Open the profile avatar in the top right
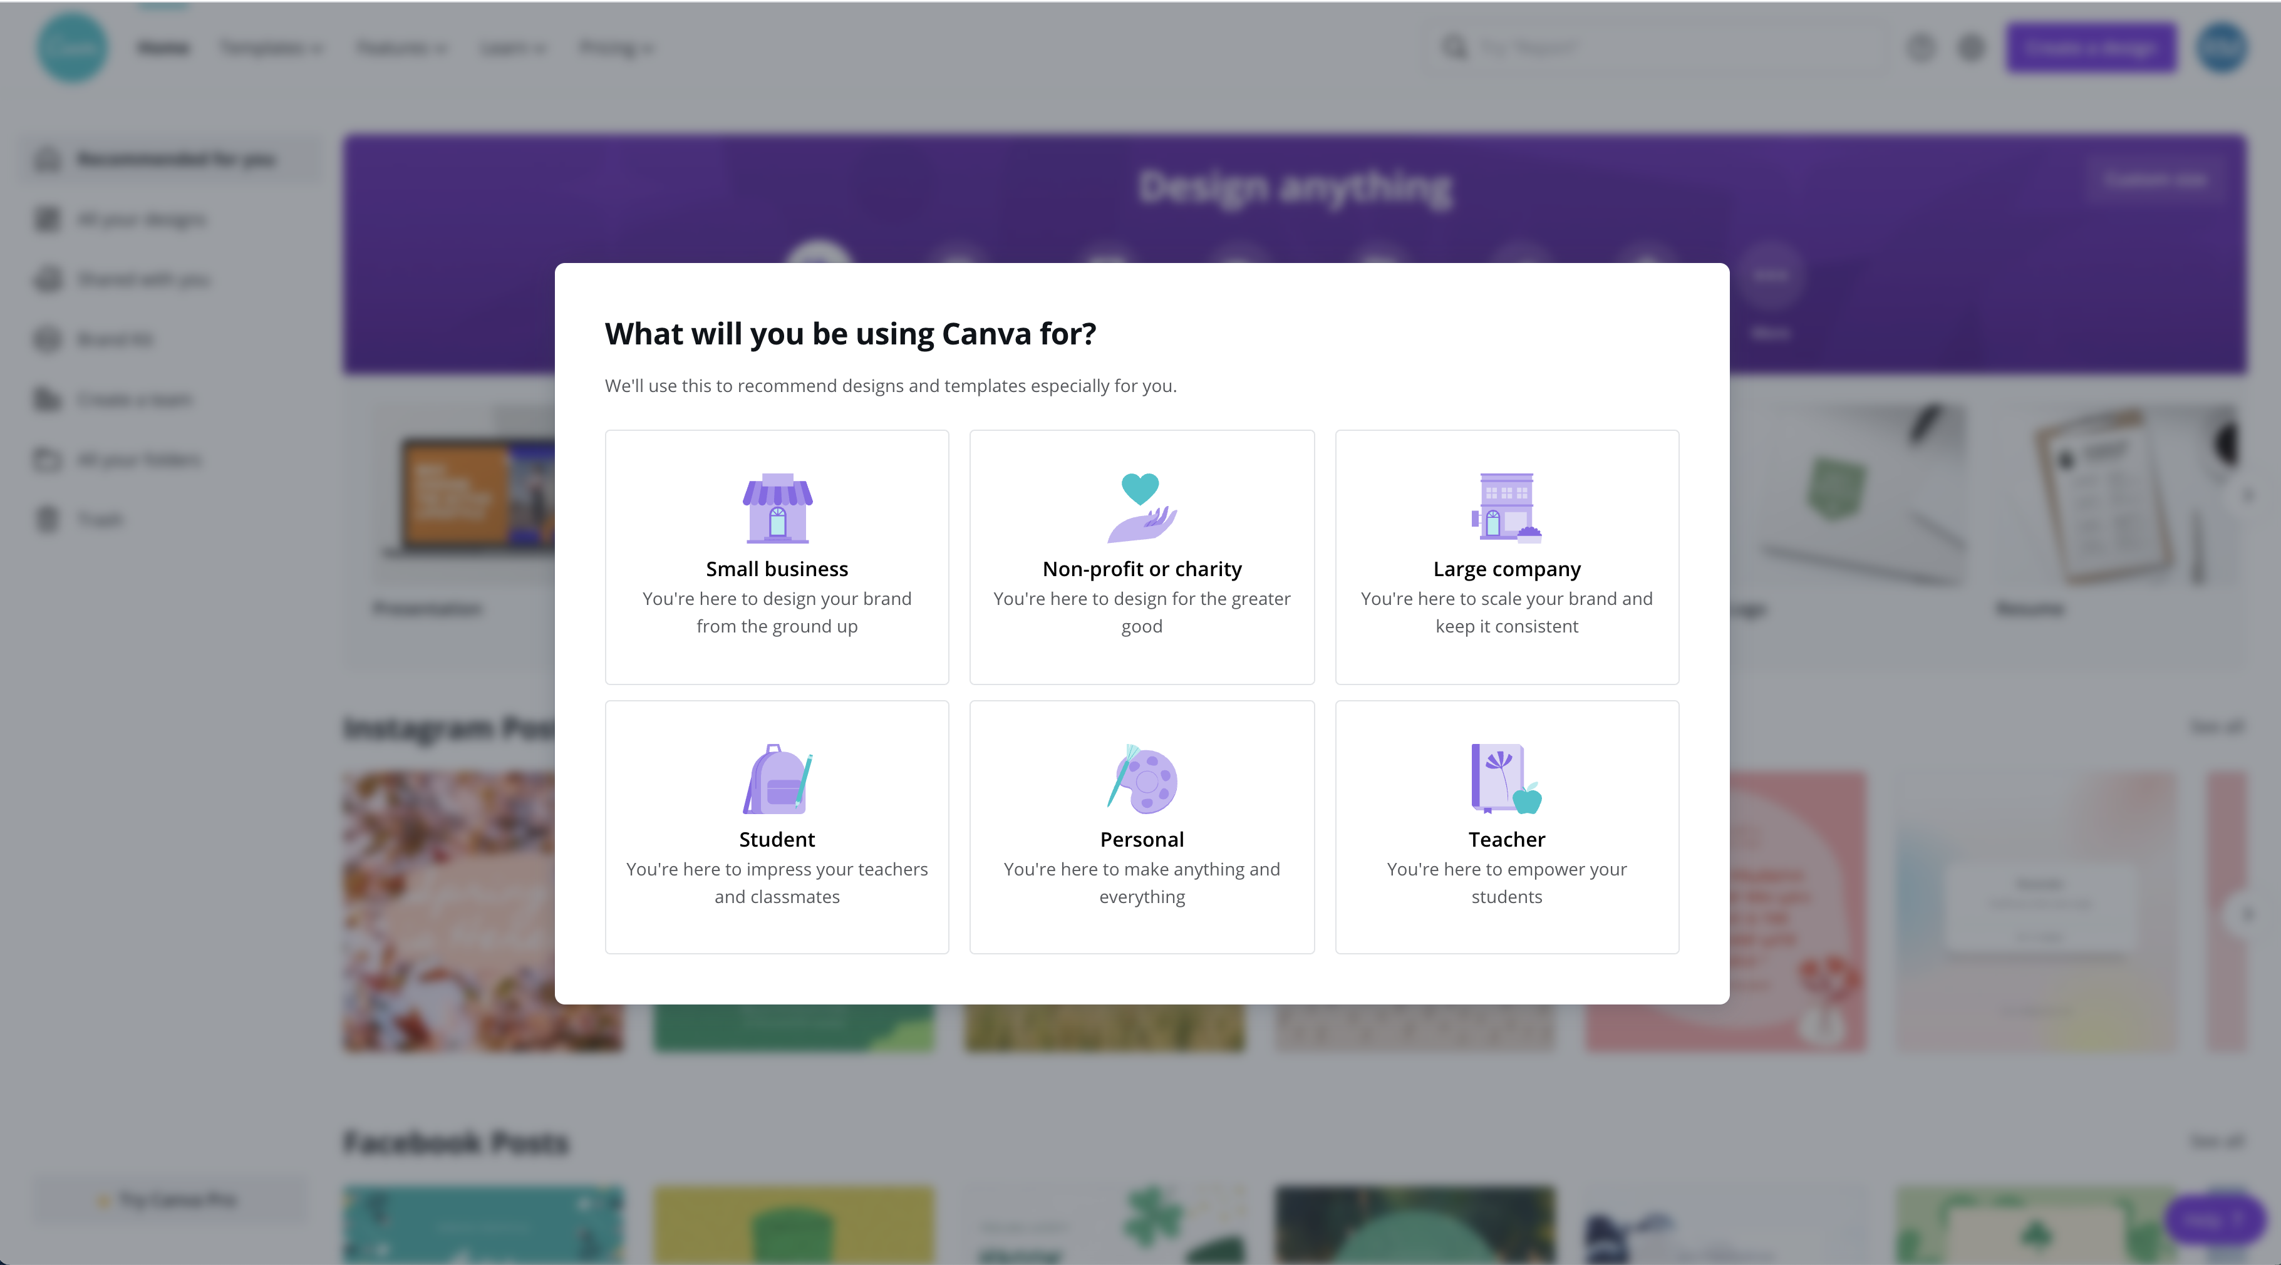2281x1265 pixels. click(2222, 47)
